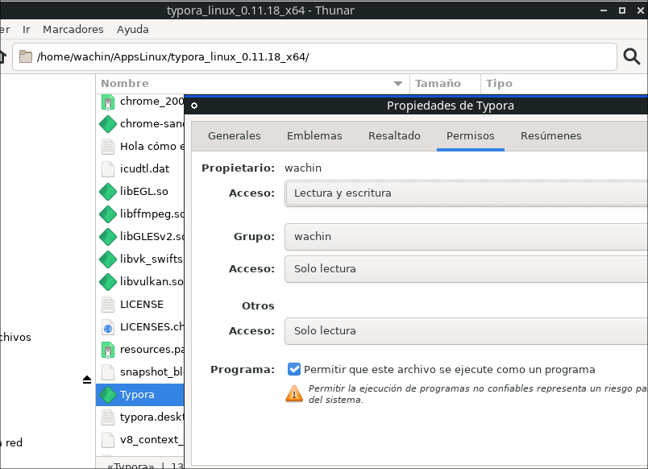
Task: Select the libEGL.so file name
Action: [x=143, y=192]
